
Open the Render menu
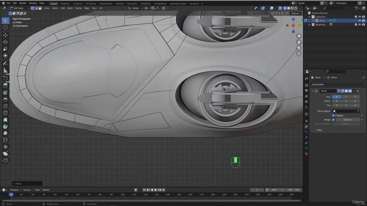tap(23, 3)
